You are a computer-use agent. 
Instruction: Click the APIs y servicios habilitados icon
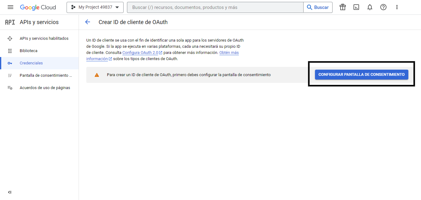click(x=10, y=39)
